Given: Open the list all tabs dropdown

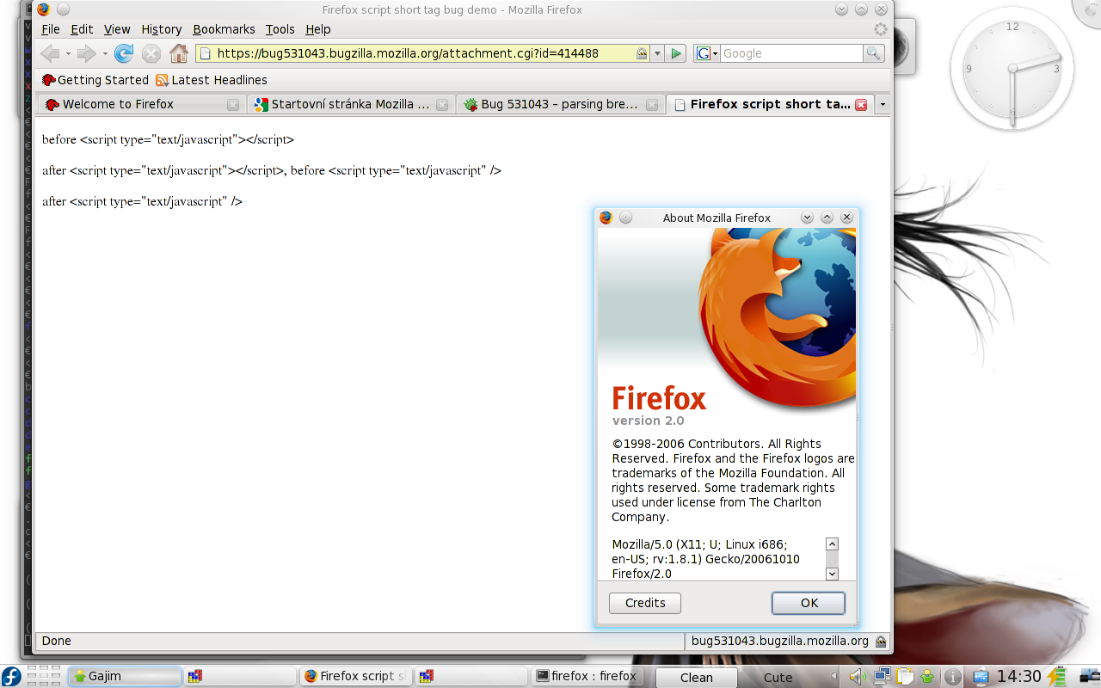Looking at the screenshot, I should click(882, 105).
